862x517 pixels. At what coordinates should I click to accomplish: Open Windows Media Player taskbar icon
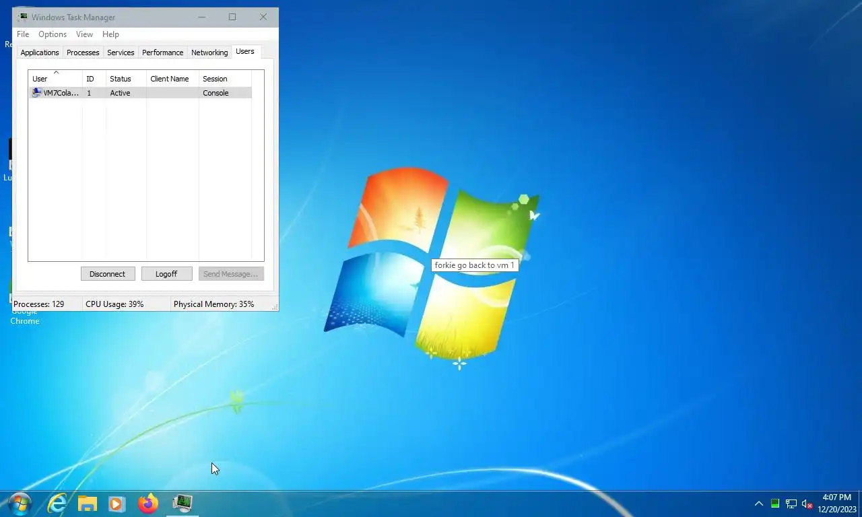[x=117, y=504]
